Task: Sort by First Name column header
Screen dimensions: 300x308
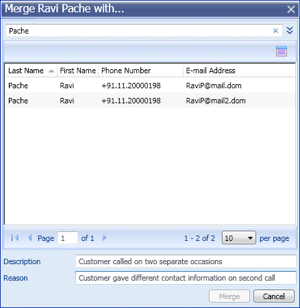Action: point(77,70)
